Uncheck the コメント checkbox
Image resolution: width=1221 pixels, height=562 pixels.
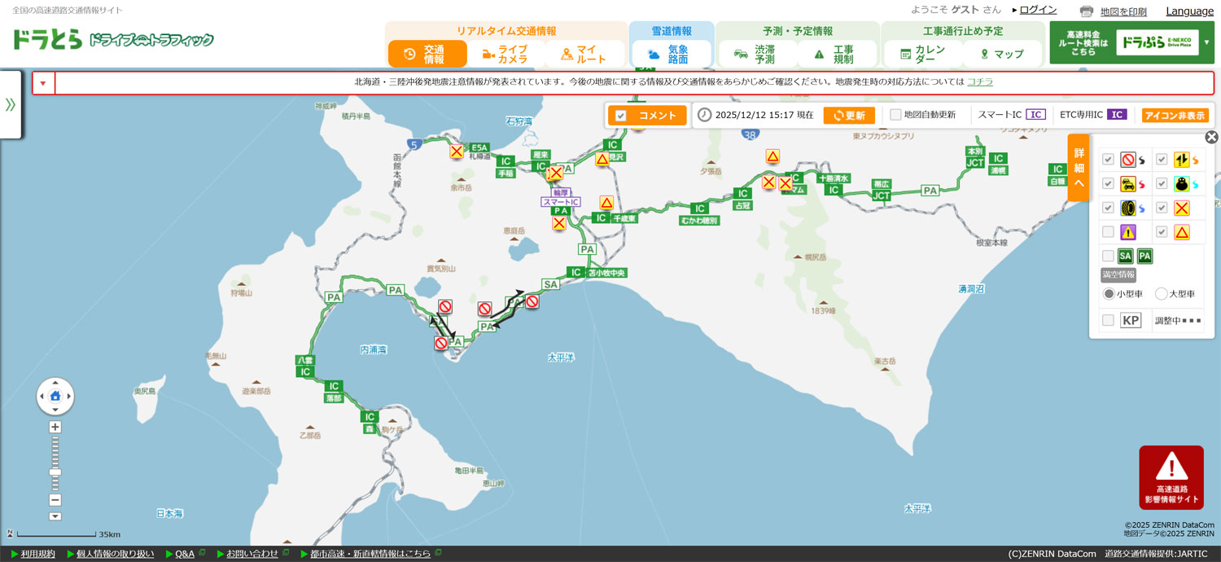coord(621,116)
